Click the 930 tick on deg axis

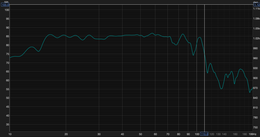(x=255, y=68)
